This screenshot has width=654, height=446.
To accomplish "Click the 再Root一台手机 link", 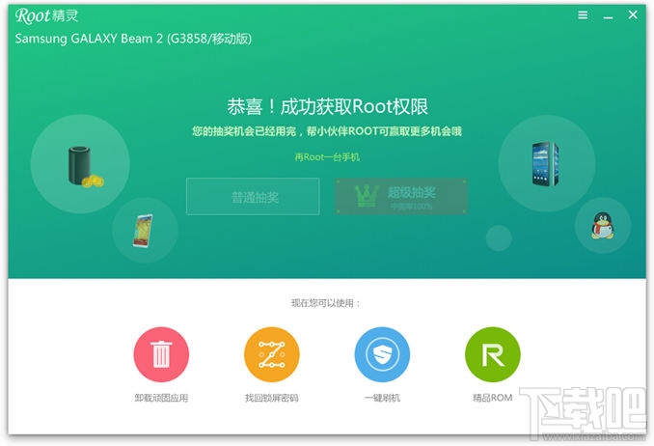I will (327, 157).
